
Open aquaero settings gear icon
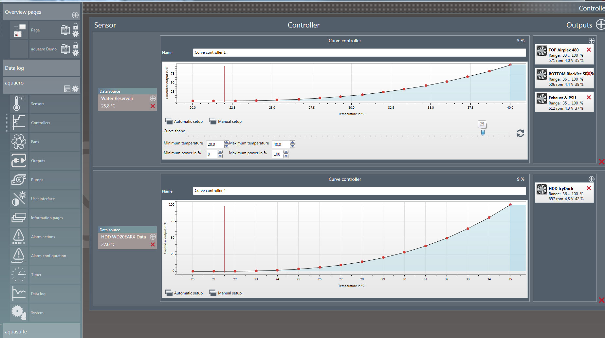(75, 89)
